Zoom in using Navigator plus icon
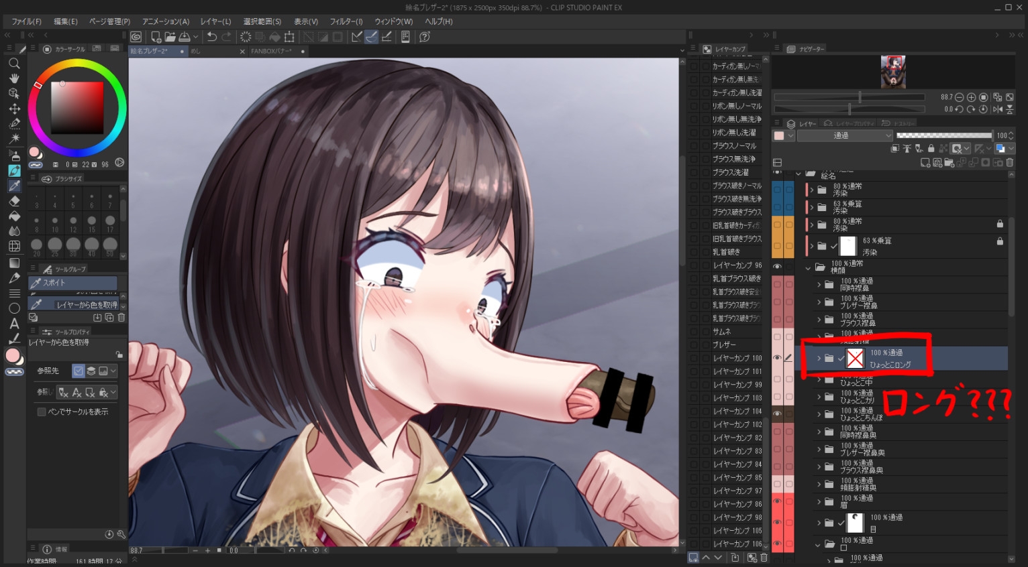 pyautogui.click(x=971, y=97)
